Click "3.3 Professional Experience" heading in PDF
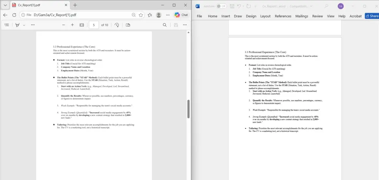 [x=74, y=47]
